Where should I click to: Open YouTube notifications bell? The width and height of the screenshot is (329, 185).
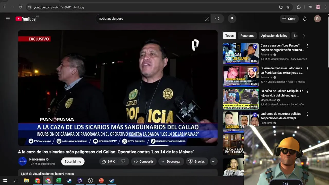pyautogui.click(x=305, y=19)
